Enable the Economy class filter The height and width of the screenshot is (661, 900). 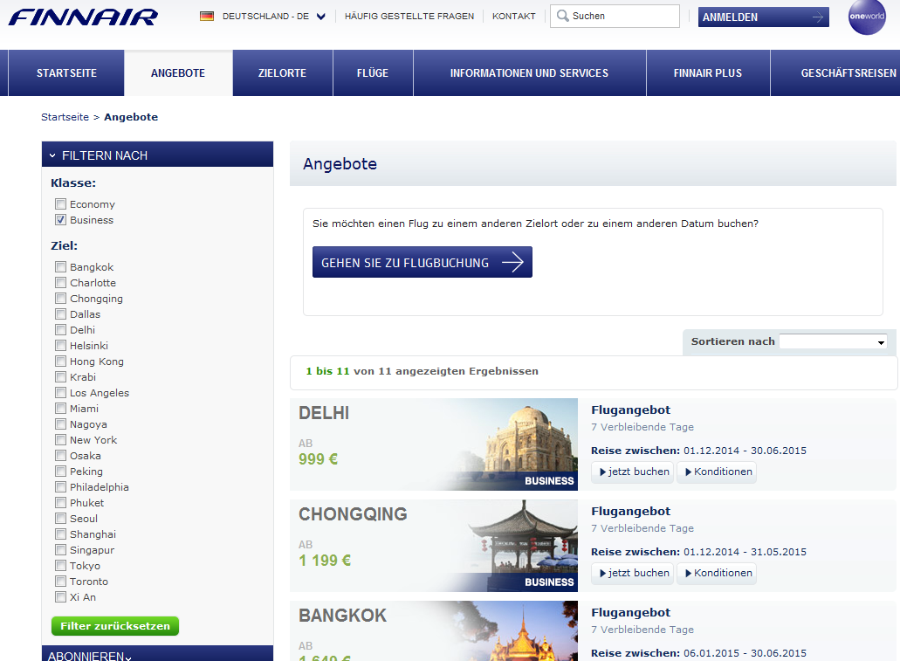click(60, 203)
